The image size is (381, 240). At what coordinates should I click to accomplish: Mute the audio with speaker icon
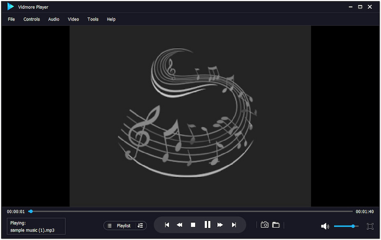click(x=325, y=226)
